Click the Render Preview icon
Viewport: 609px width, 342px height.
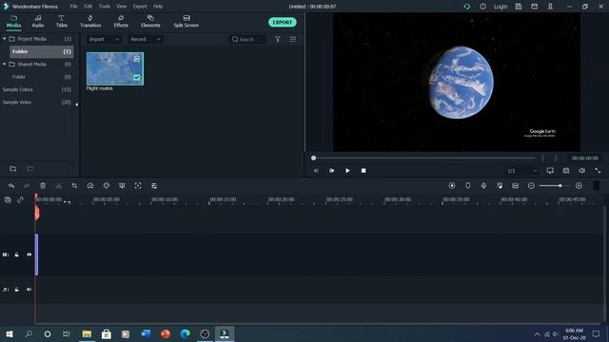(x=452, y=186)
